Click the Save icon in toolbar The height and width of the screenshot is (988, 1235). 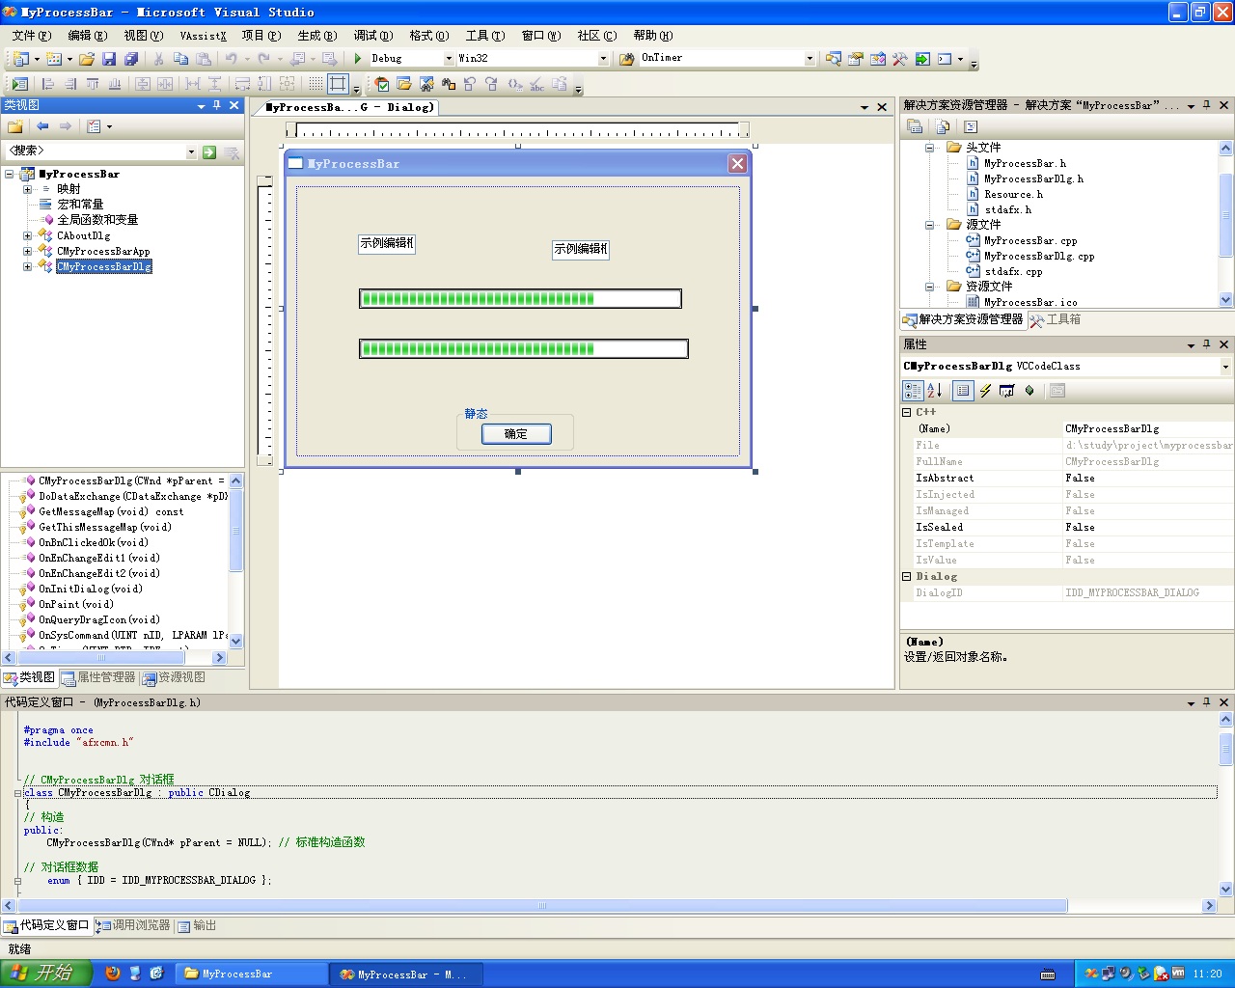(x=109, y=59)
